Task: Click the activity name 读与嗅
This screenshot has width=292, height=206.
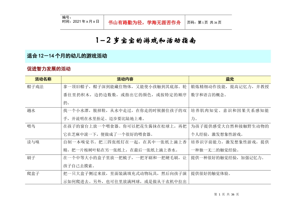Action: pyautogui.click(x=33, y=142)
